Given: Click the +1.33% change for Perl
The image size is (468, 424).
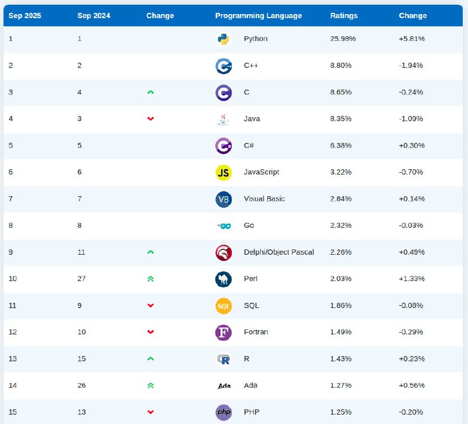Looking at the screenshot, I should coord(412,279).
